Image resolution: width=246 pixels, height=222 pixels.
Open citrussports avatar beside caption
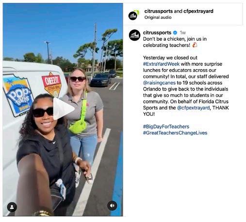(134, 35)
